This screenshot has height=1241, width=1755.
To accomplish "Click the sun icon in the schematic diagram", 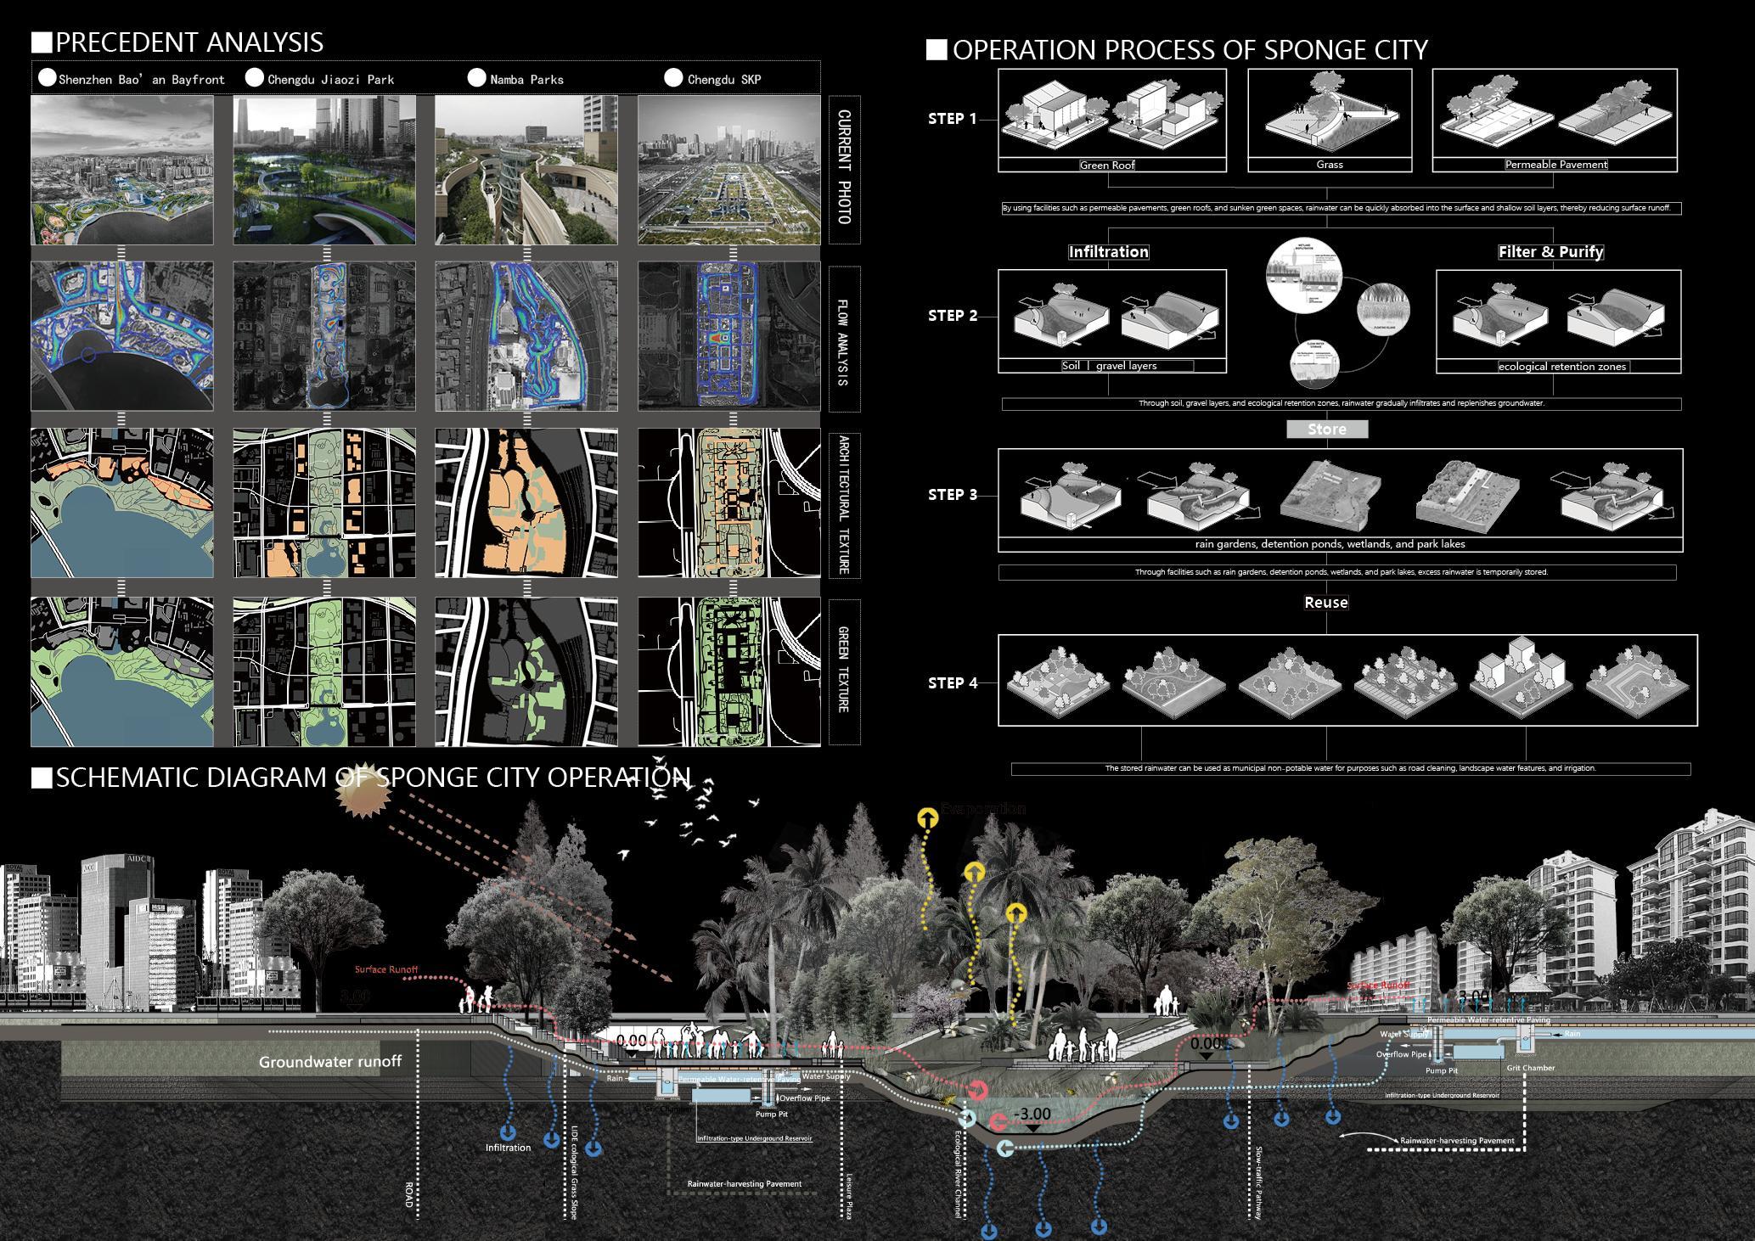I will [362, 794].
